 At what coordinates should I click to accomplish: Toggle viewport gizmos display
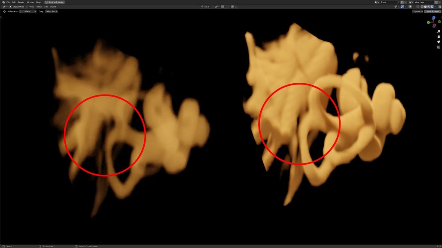(402, 7)
